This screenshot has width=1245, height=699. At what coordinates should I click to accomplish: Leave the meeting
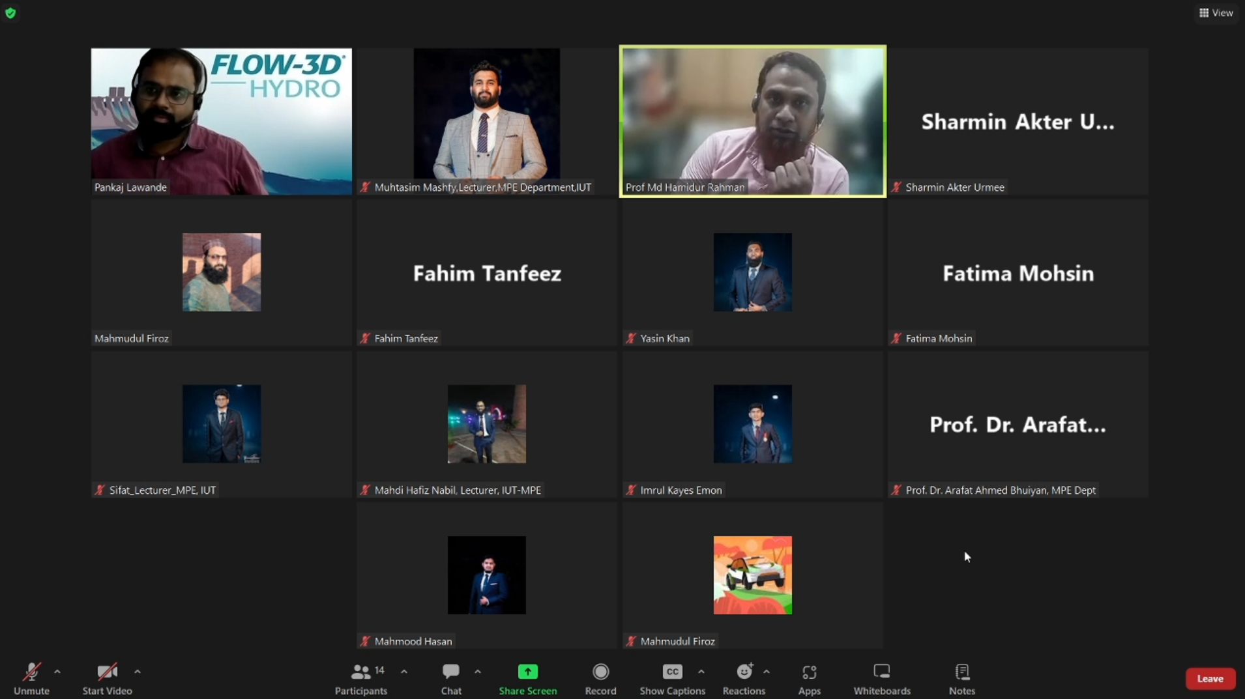[1210, 678]
